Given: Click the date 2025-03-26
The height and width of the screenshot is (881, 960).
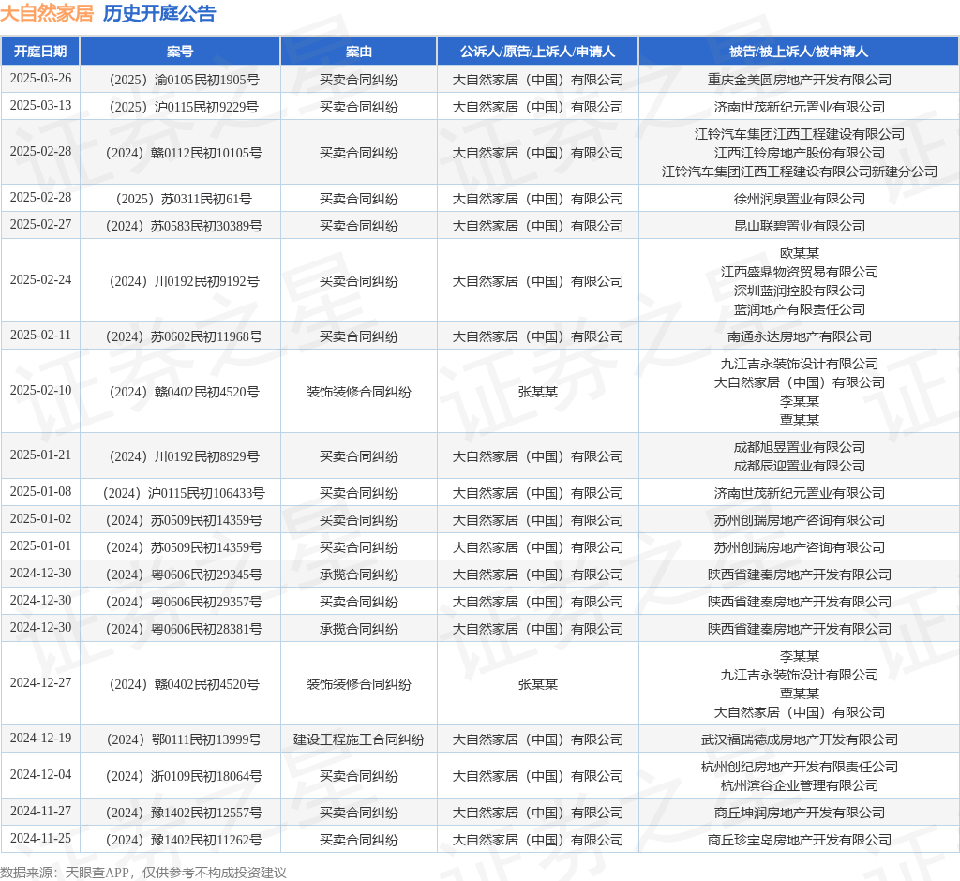Looking at the screenshot, I should 40,79.
